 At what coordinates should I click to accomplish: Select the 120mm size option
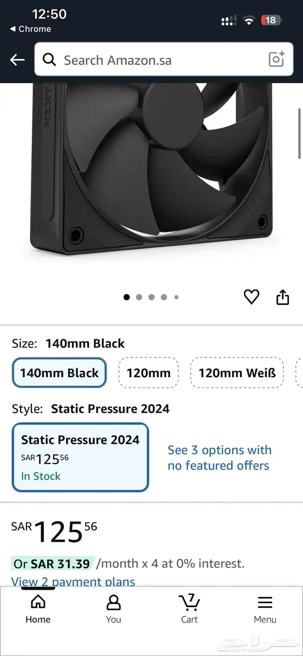[x=148, y=373]
